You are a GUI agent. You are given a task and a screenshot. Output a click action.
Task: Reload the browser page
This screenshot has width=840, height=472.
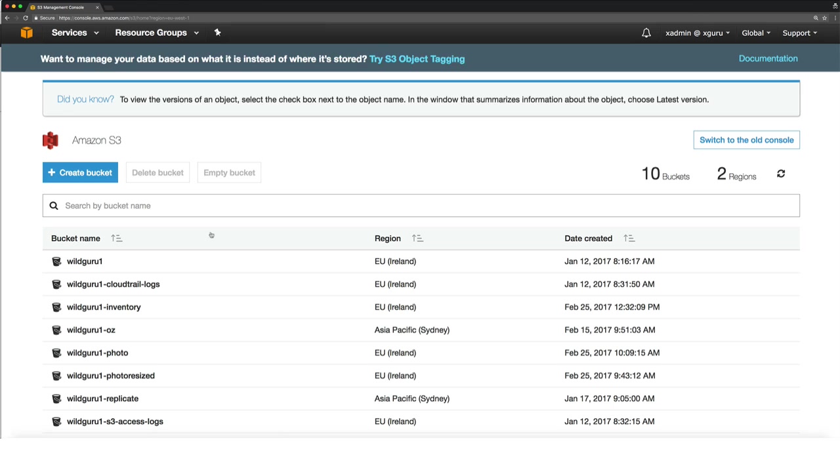(26, 18)
